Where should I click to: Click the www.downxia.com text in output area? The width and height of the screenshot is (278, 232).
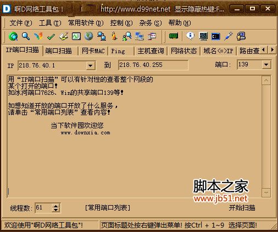pos(86,133)
